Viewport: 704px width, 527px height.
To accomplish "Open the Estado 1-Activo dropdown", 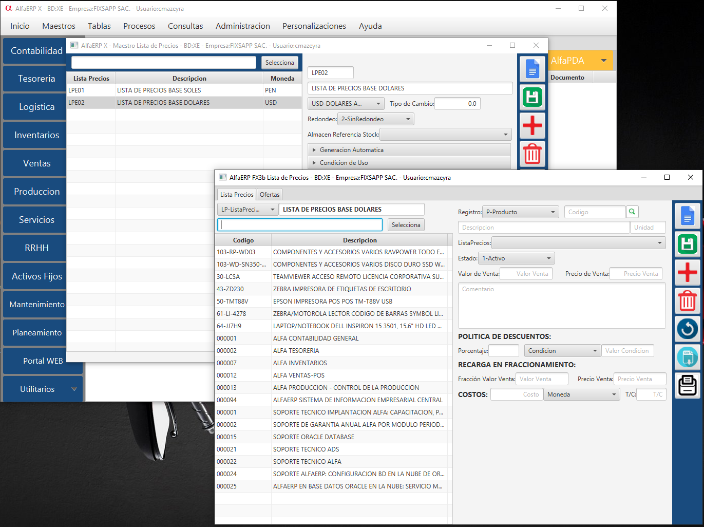I will (516, 258).
